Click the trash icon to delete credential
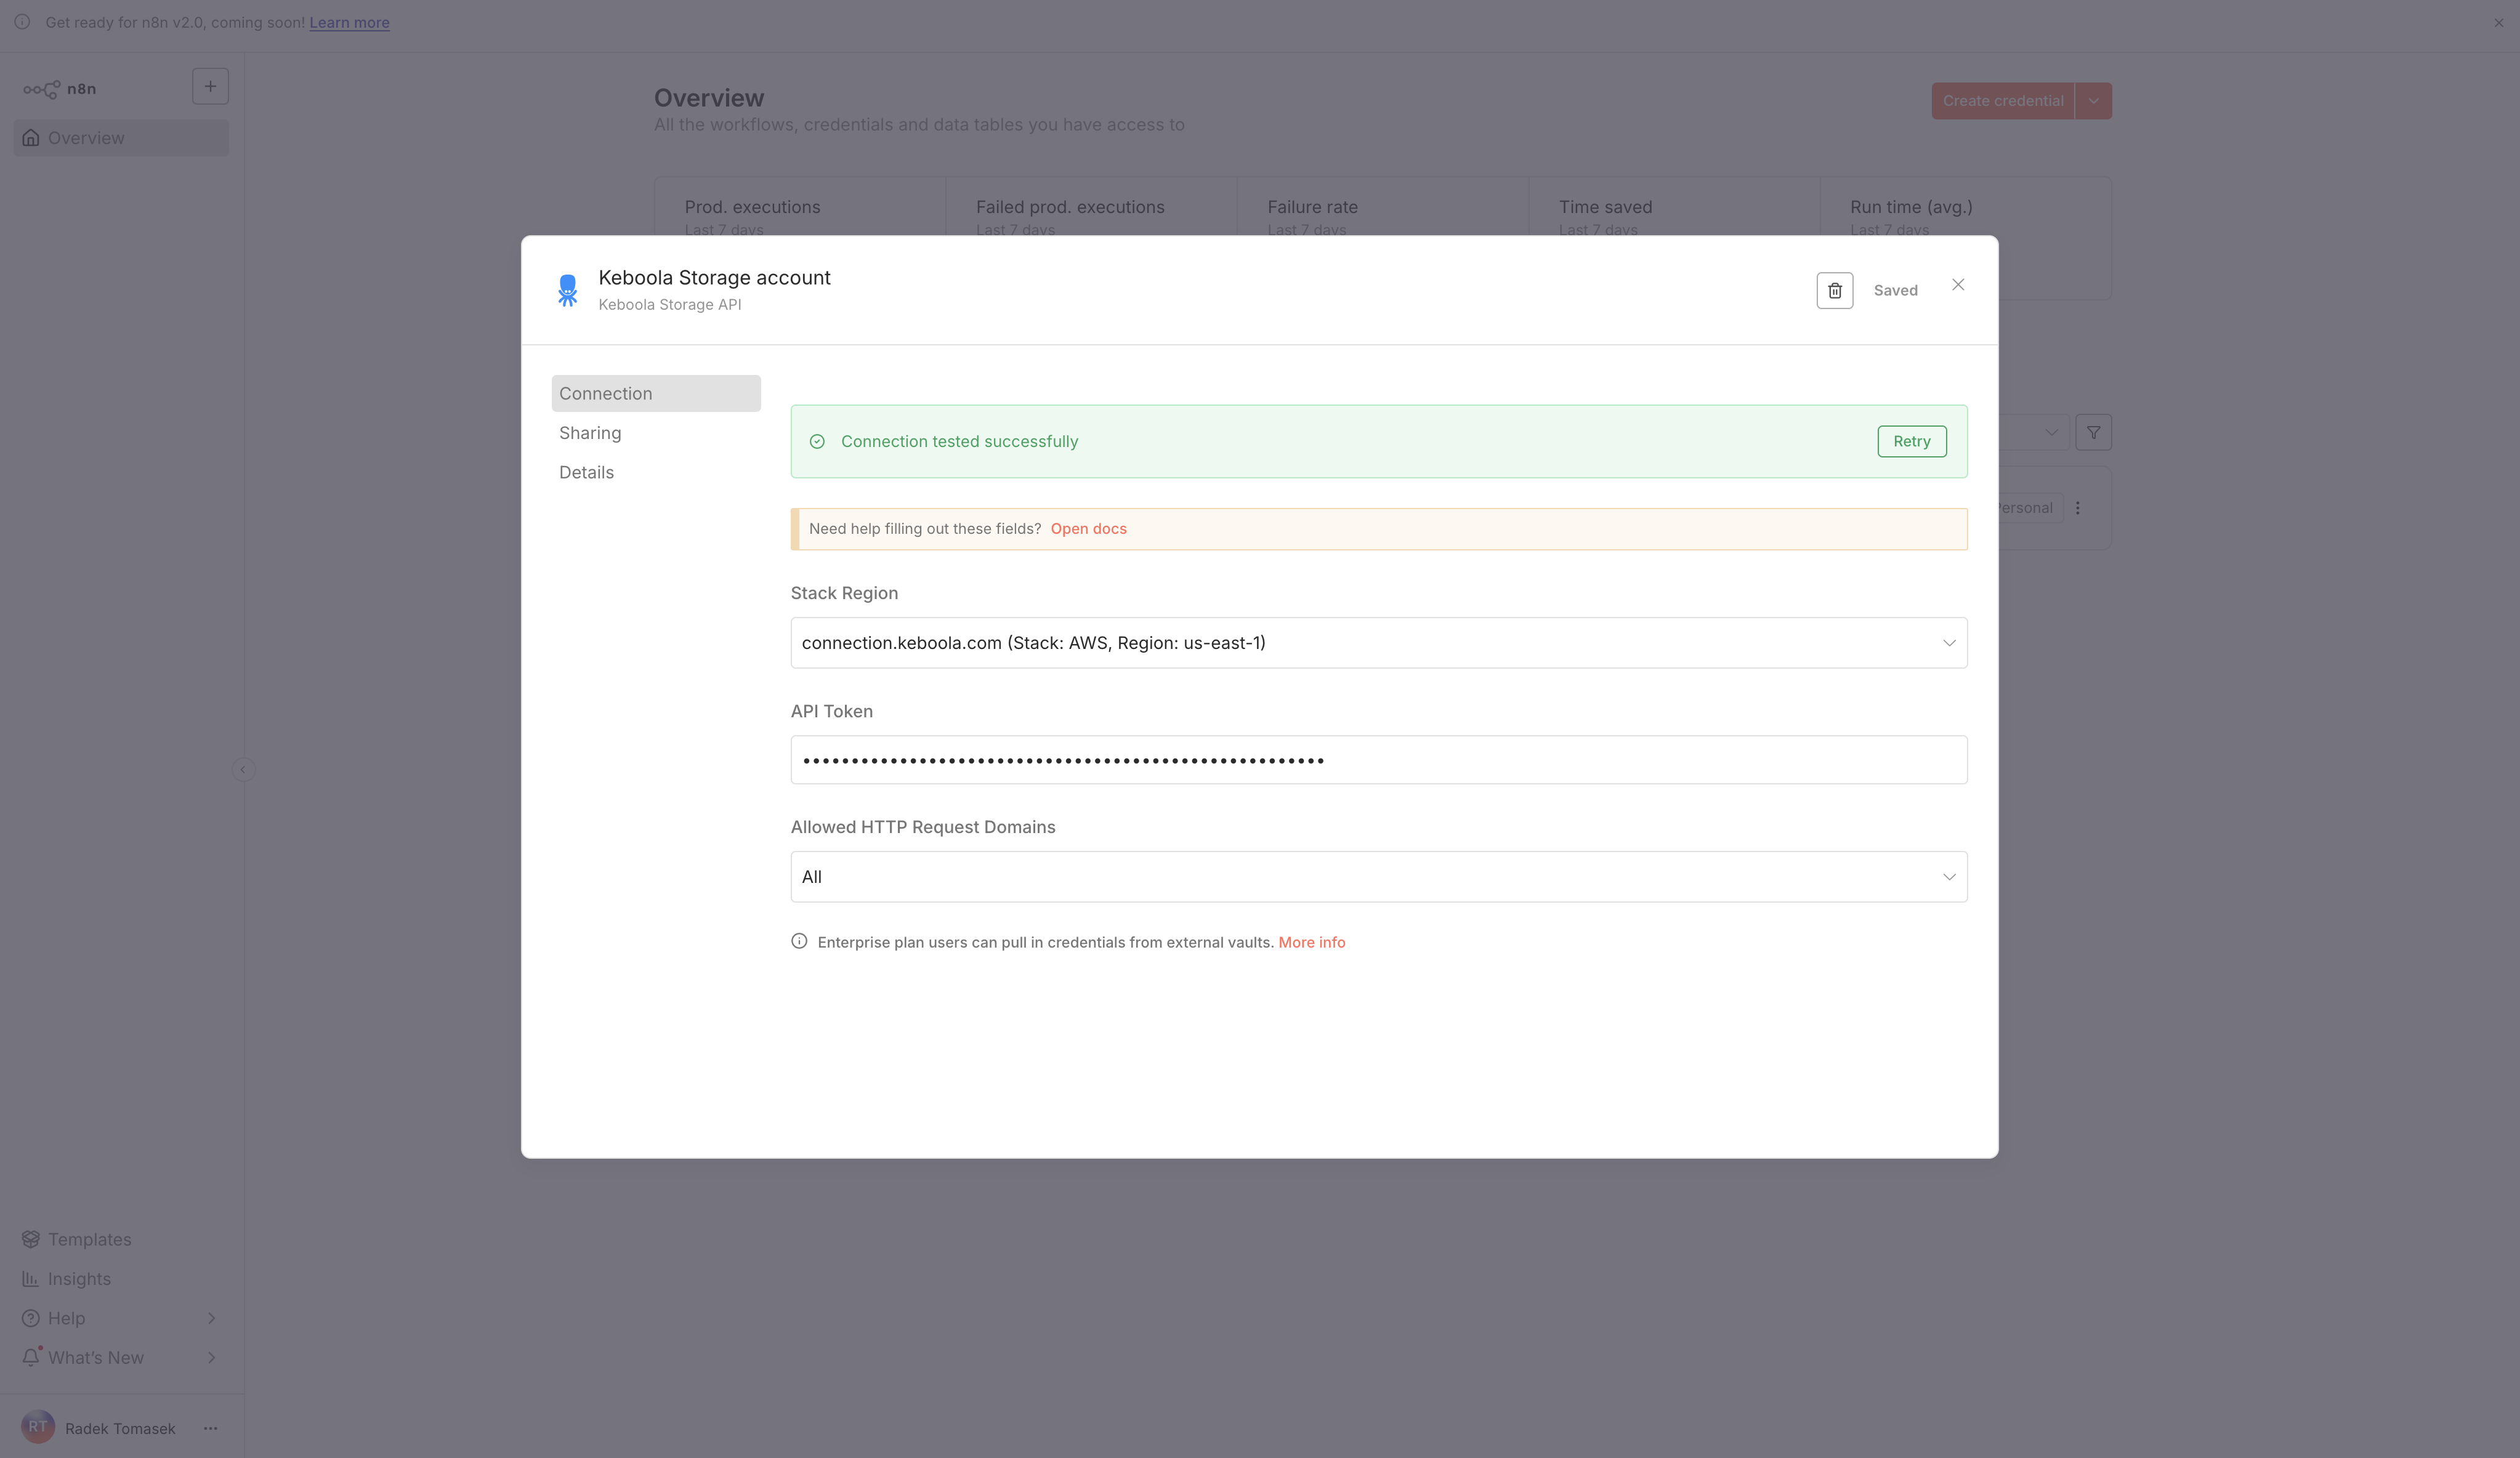2520x1458 pixels. click(x=1834, y=290)
